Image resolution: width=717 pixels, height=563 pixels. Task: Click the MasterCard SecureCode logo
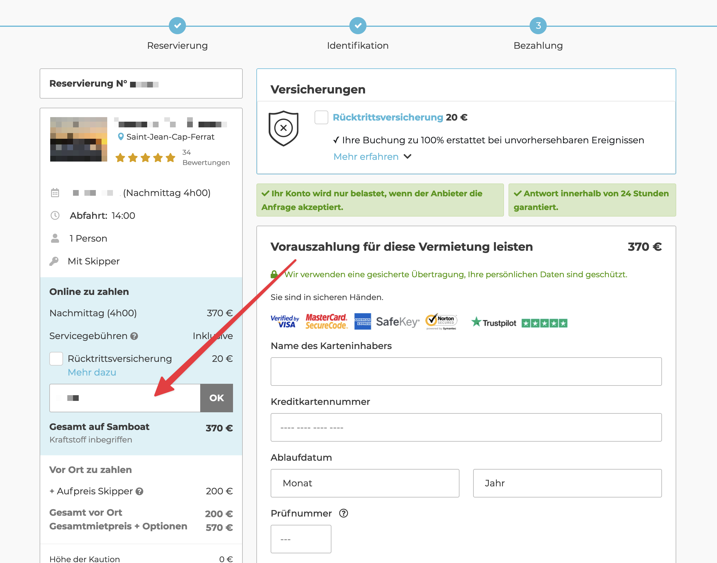(x=326, y=321)
